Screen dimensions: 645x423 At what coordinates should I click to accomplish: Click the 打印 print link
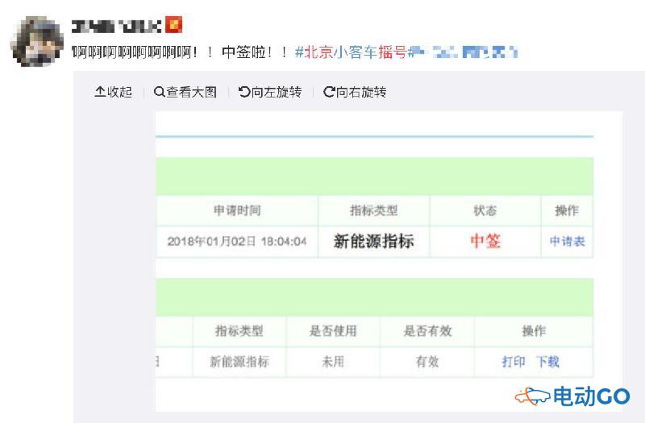(514, 362)
